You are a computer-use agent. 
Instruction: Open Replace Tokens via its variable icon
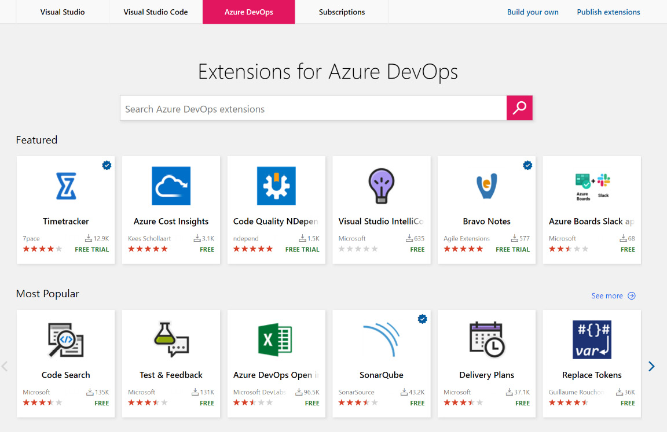pos(592,340)
